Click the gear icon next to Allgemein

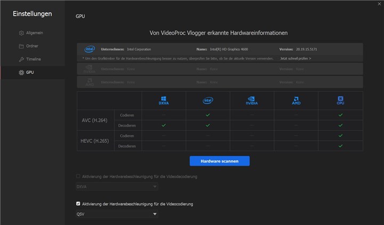[x=21, y=33]
